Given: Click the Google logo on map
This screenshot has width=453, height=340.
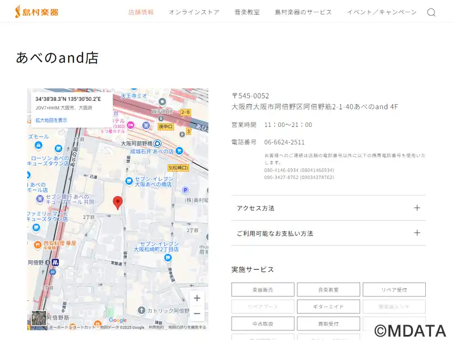Looking at the screenshot, I should 118,320.
